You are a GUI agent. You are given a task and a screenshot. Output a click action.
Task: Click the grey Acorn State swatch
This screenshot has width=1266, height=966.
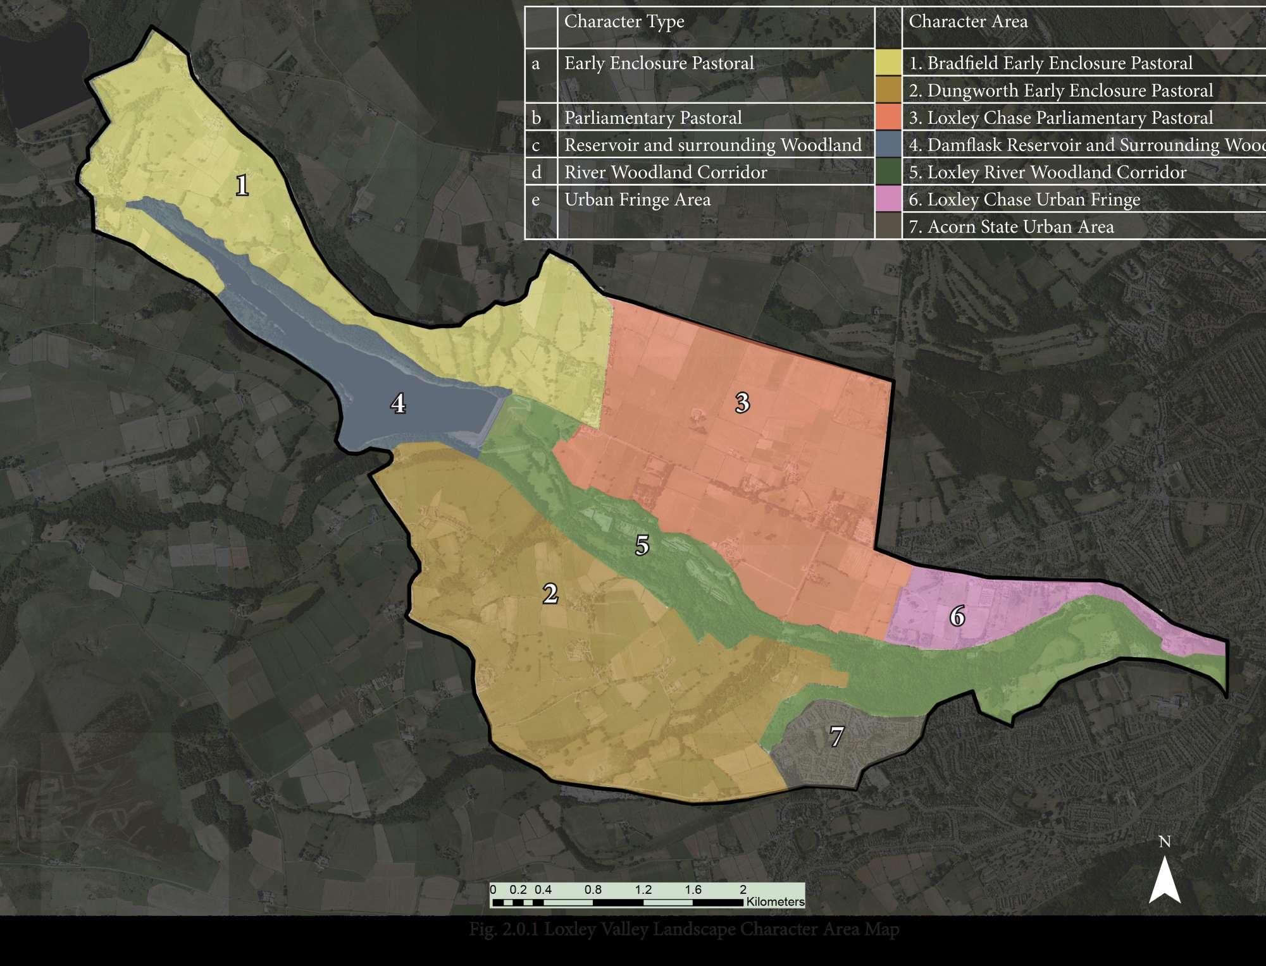click(x=888, y=226)
